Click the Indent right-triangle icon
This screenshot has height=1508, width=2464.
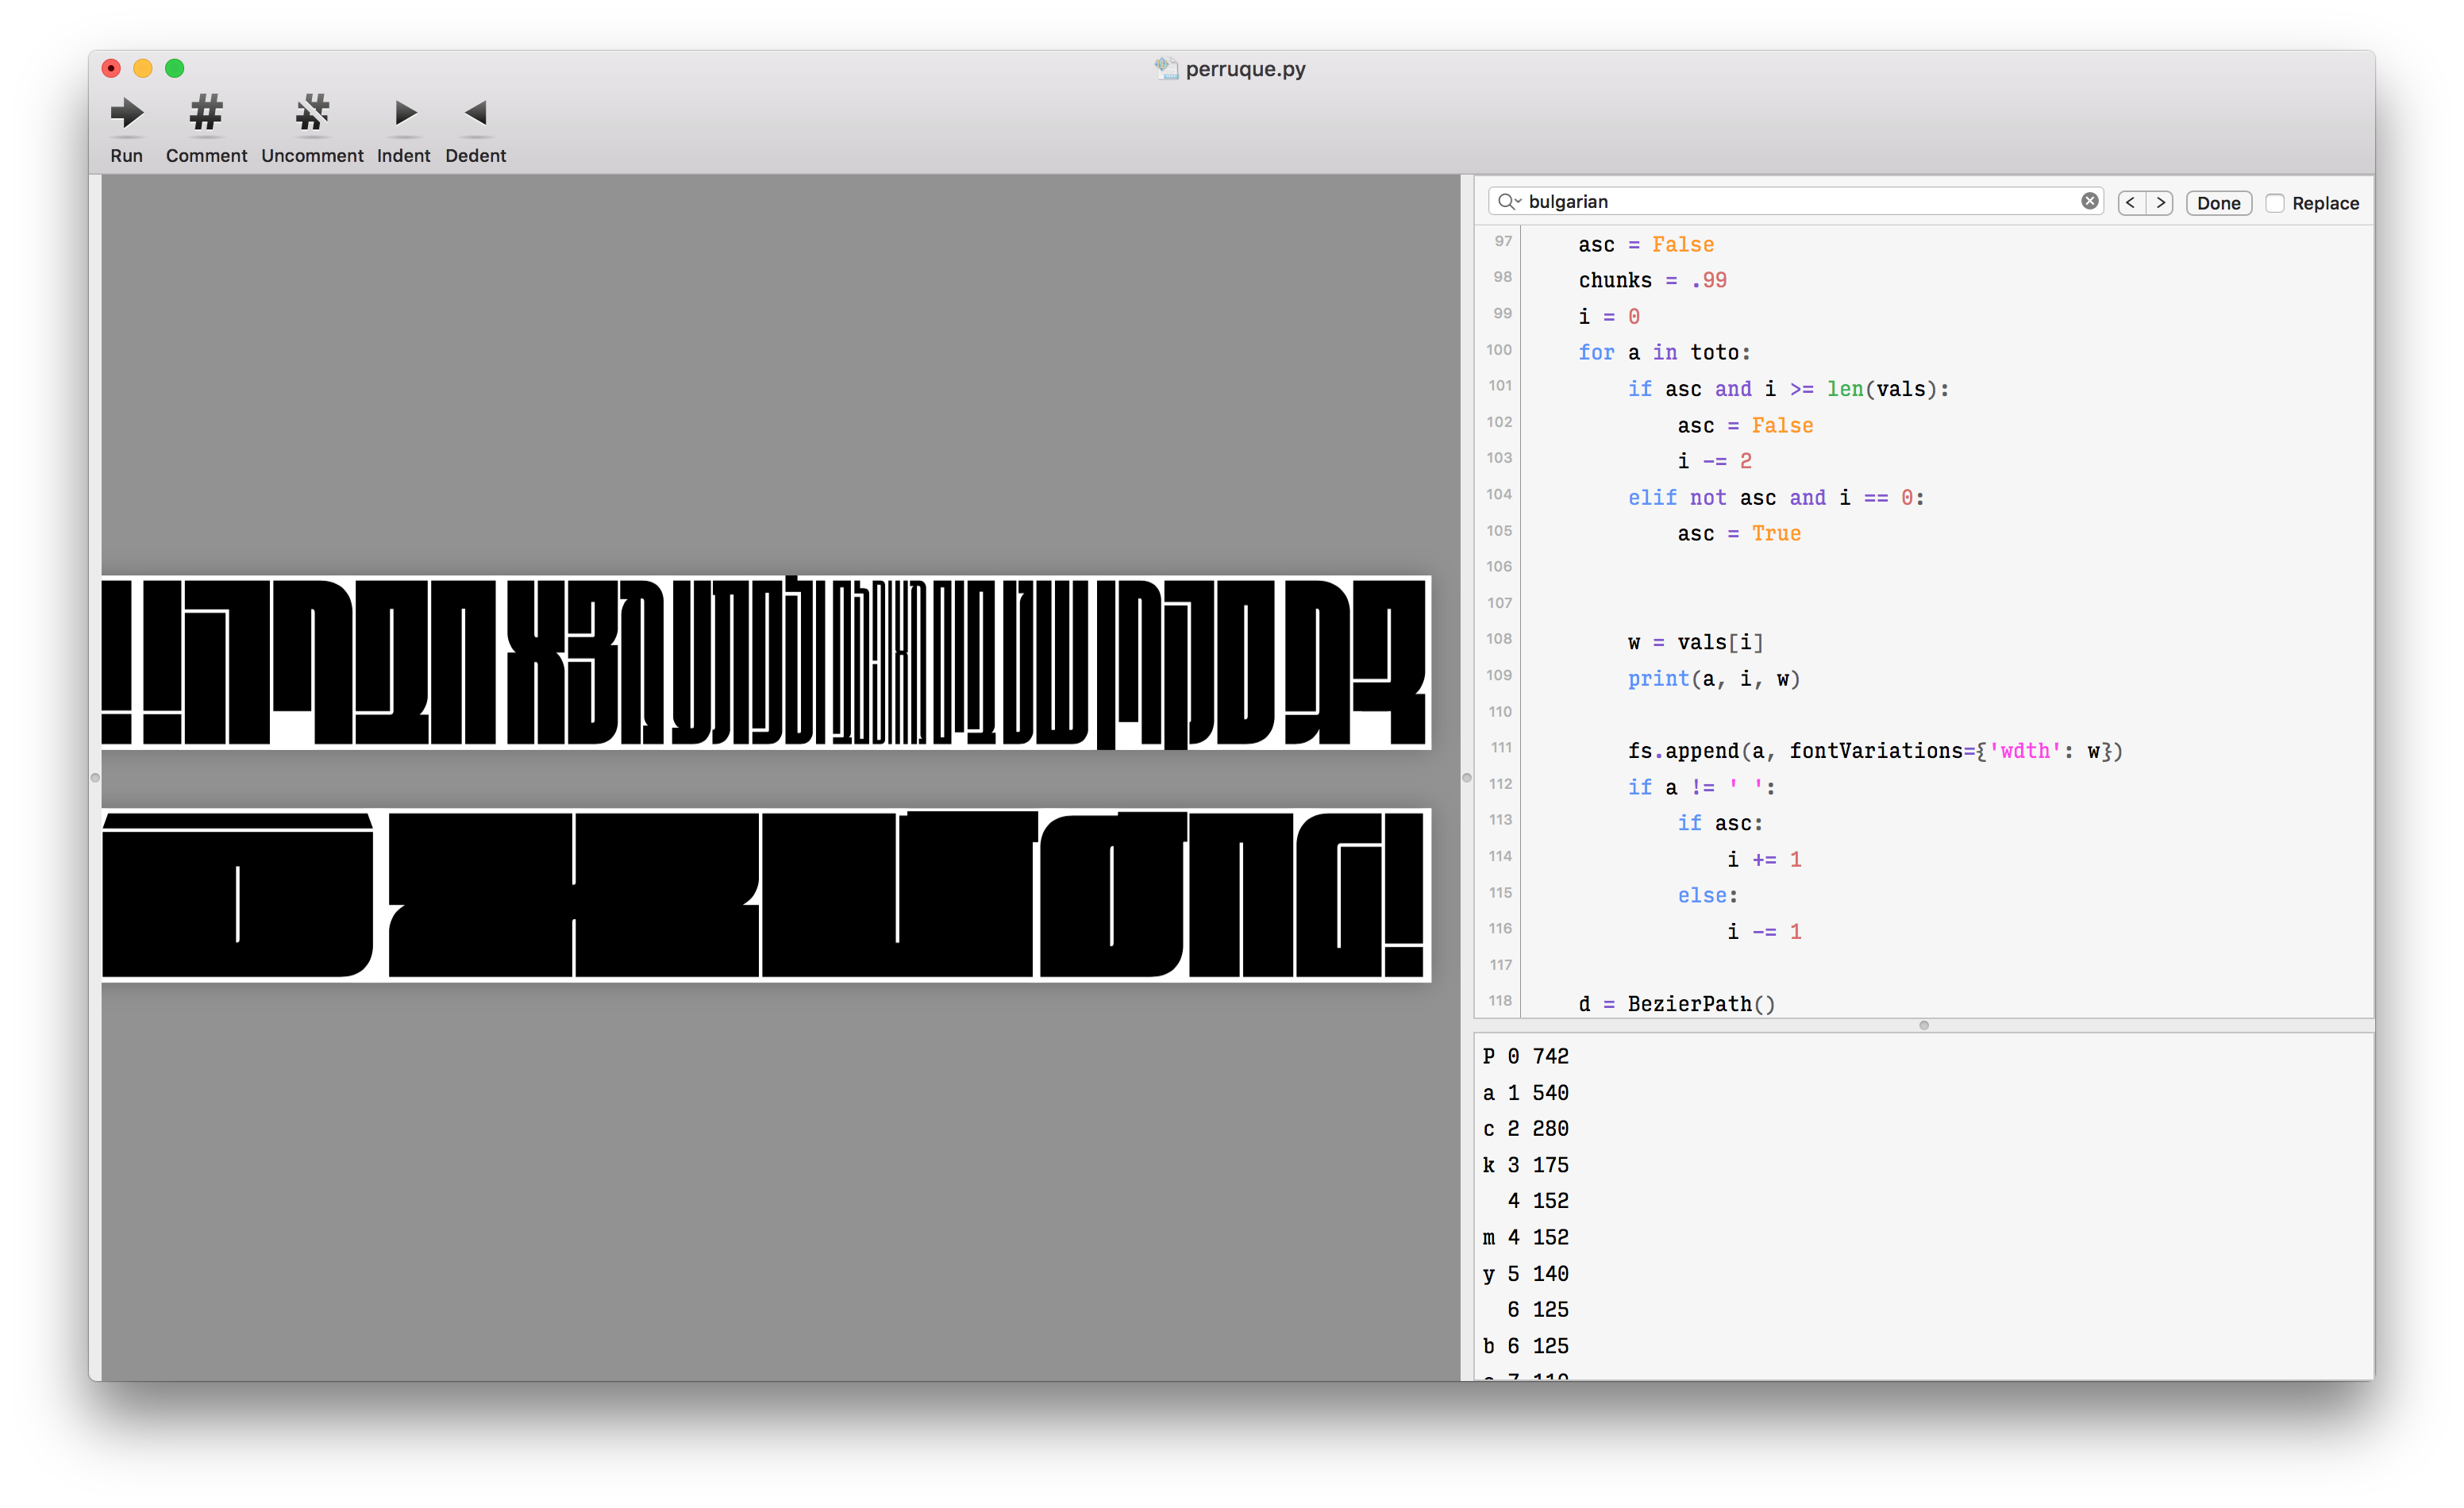tap(404, 114)
